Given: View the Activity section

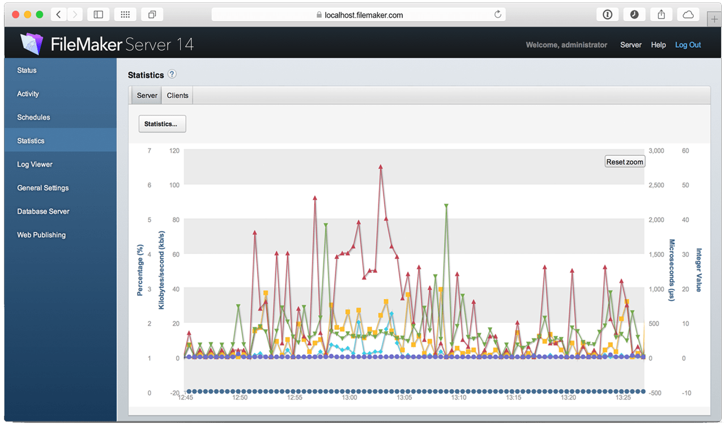Looking at the screenshot, I should pos(28,94).
